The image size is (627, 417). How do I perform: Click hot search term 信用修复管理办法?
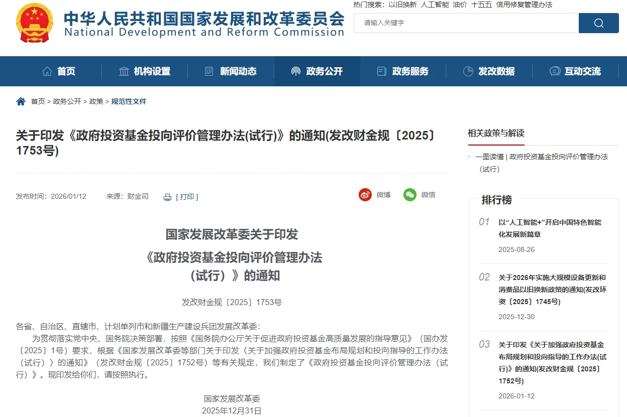(524, 5)
